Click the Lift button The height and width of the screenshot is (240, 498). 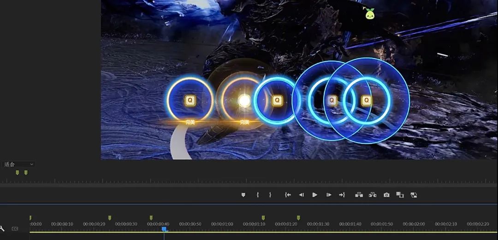[x=359, y=195]
